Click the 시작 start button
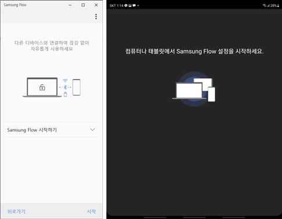The width and height of the screenshot is (282, 219). (x=91, y=211)
